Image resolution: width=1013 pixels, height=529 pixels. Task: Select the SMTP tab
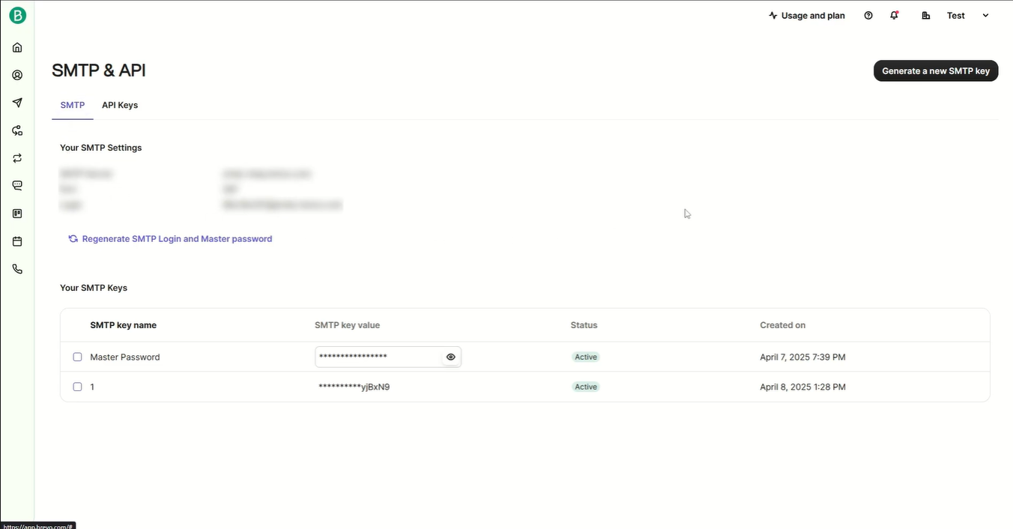coord(72,105)
